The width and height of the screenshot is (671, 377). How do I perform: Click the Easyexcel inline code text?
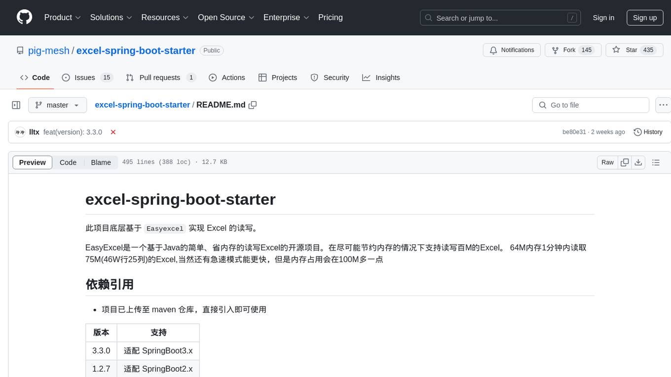tap(165, 228)
